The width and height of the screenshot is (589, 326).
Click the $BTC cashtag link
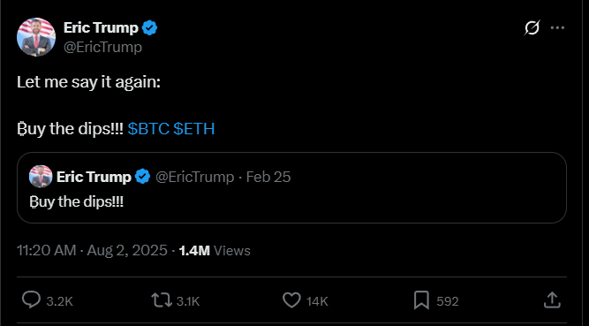[148, 129]
